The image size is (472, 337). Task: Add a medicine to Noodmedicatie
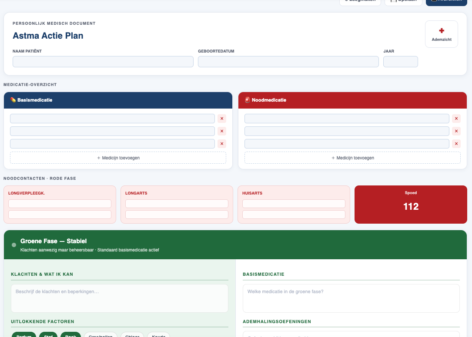coord(352,158)
